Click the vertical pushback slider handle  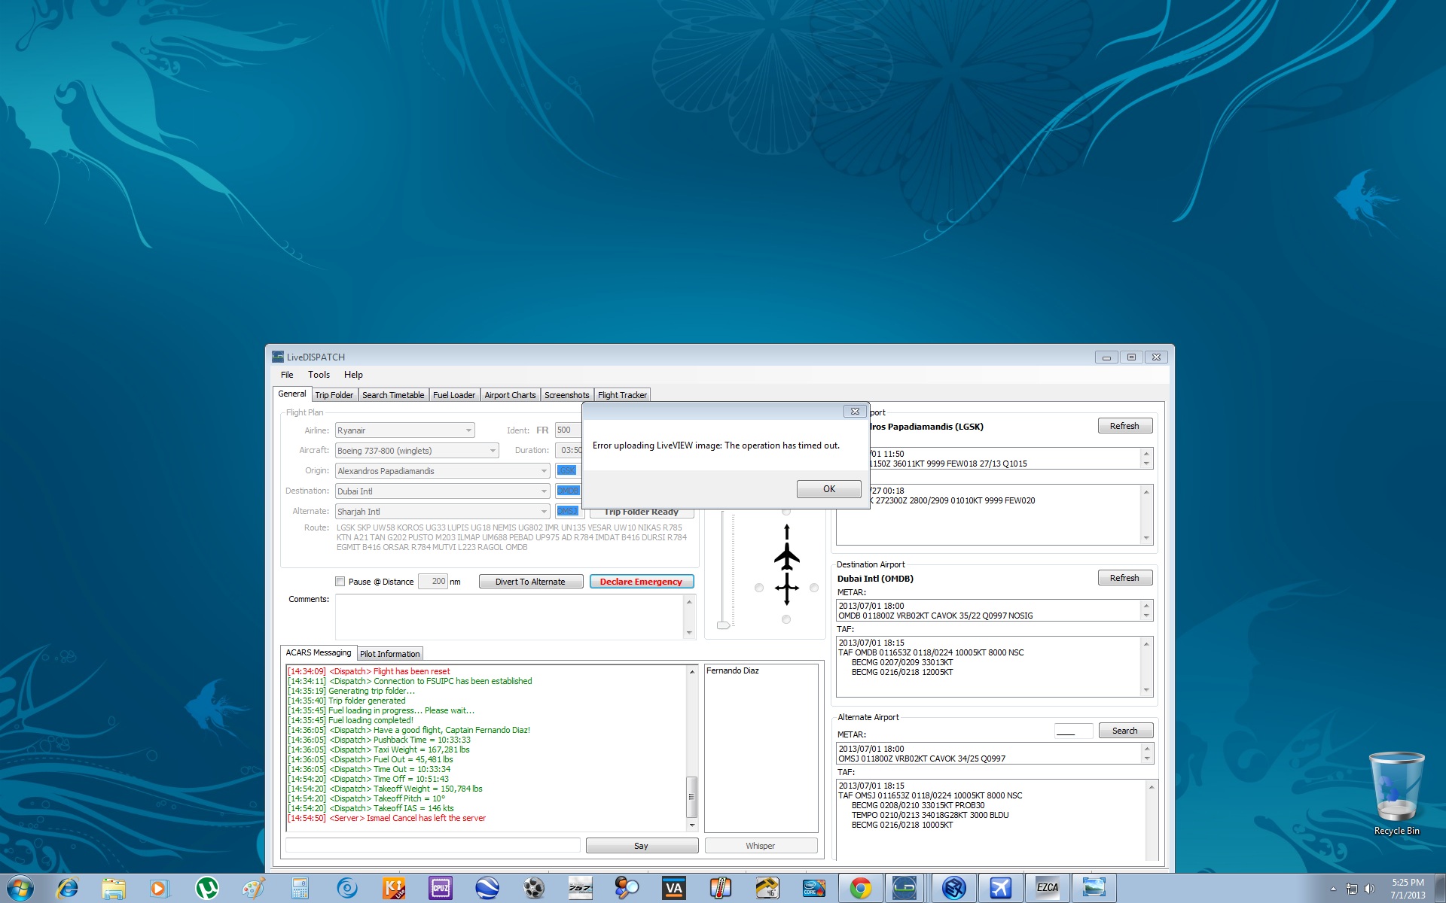[723, 625]
